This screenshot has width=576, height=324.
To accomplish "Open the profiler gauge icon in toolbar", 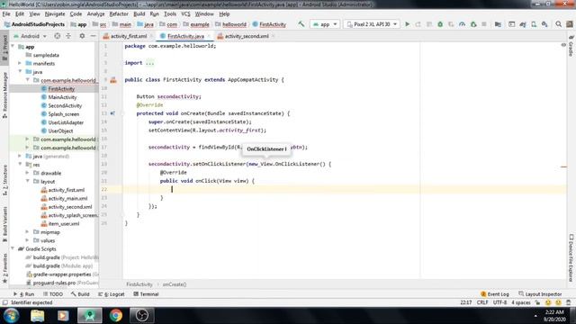I will tap(462, 24).
